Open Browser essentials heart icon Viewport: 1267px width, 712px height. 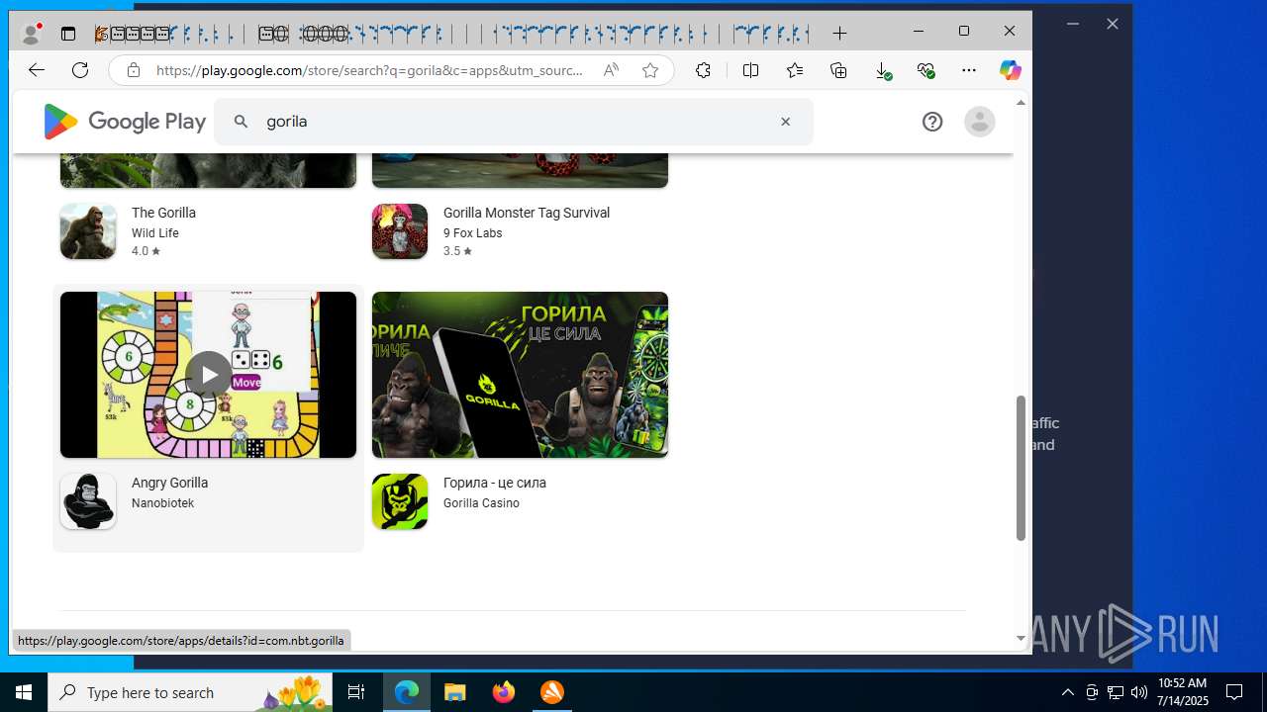click(926, 70)
